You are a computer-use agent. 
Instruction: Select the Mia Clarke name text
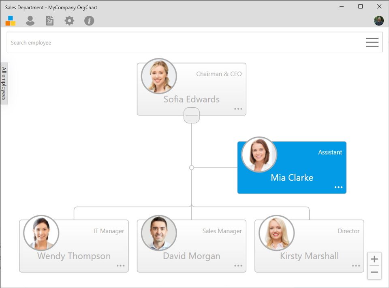tap(292, 177)
